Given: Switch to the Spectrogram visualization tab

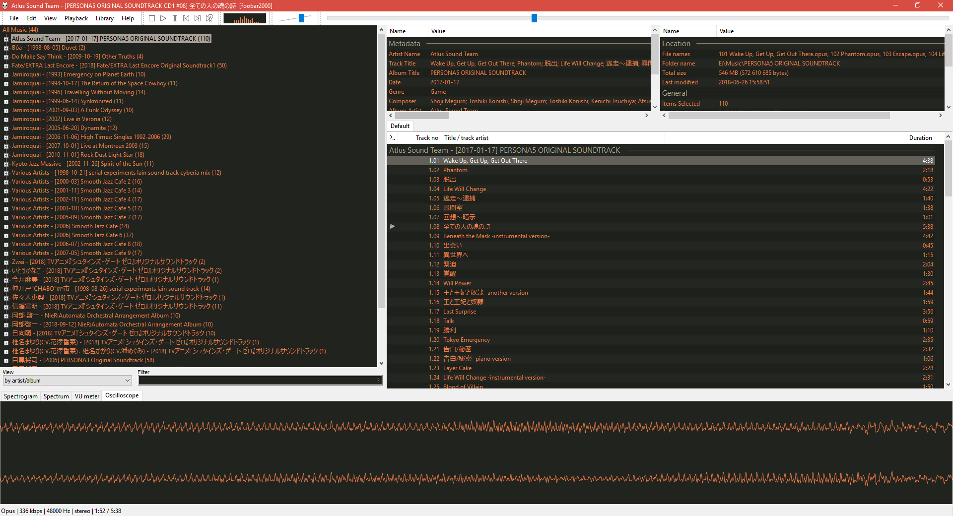Looking at the screenshot, I should 20,396.
